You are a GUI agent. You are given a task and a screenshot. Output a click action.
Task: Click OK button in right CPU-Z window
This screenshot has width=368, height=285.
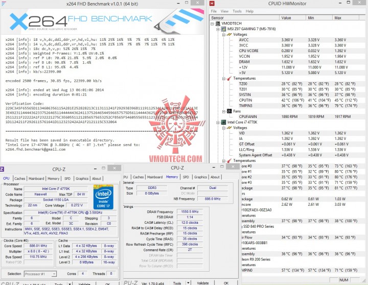pos(226,283)
